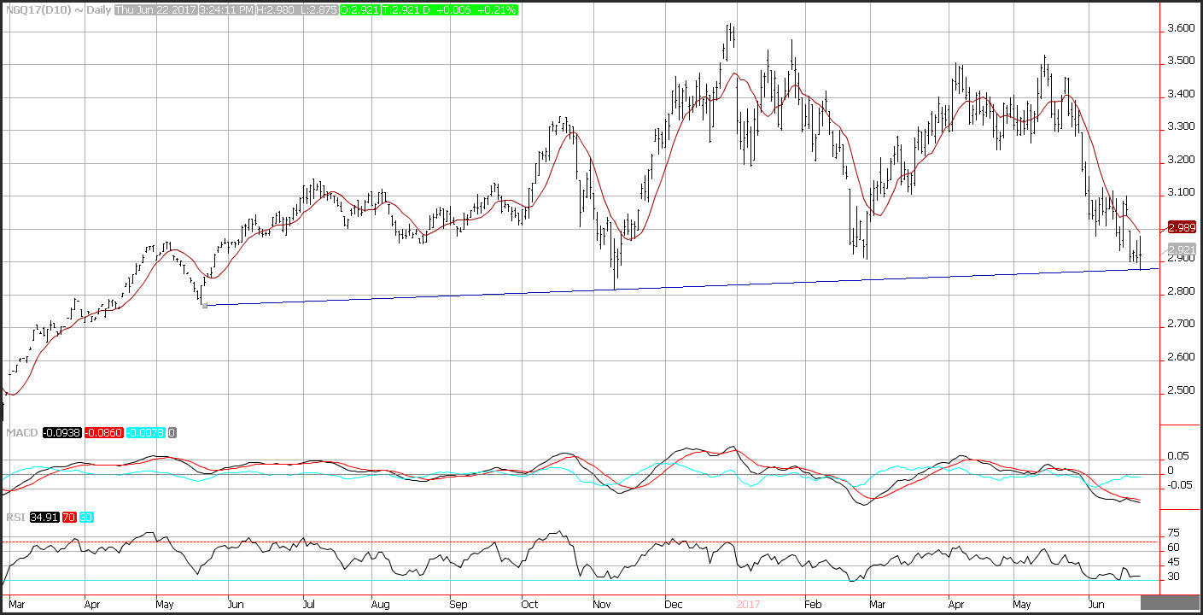Screen dimensions: 1203x615
Task: Select the trendline anchor square handle near May
Action: (204, 305)
